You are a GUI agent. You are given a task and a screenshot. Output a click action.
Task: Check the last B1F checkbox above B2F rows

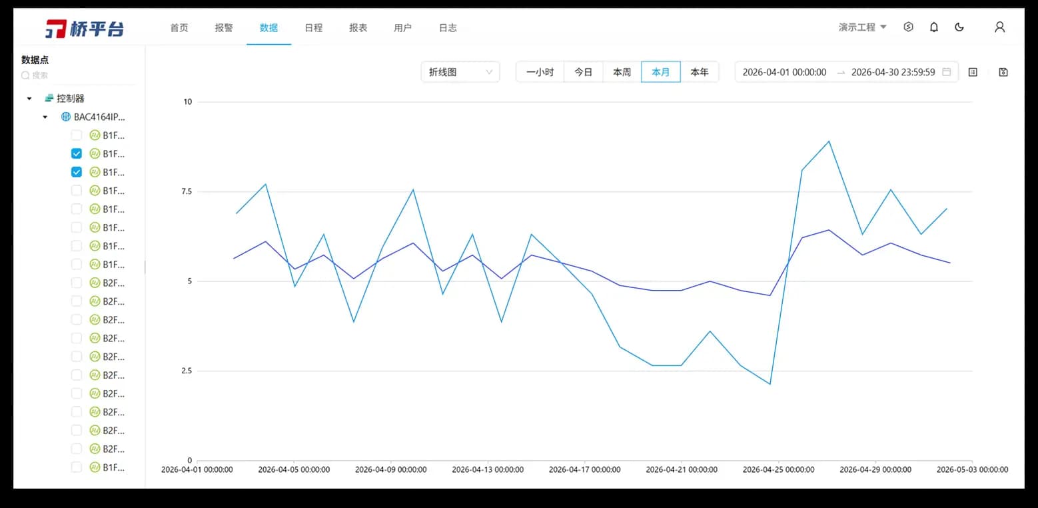click(x=77, y=265)
